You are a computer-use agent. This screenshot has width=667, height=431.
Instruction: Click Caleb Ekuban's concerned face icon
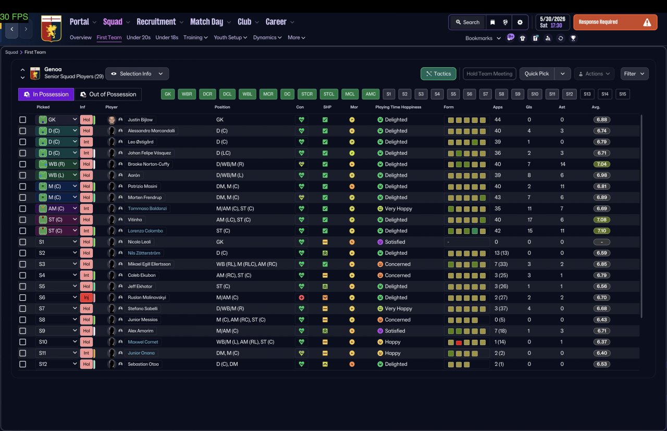point(380,275)
